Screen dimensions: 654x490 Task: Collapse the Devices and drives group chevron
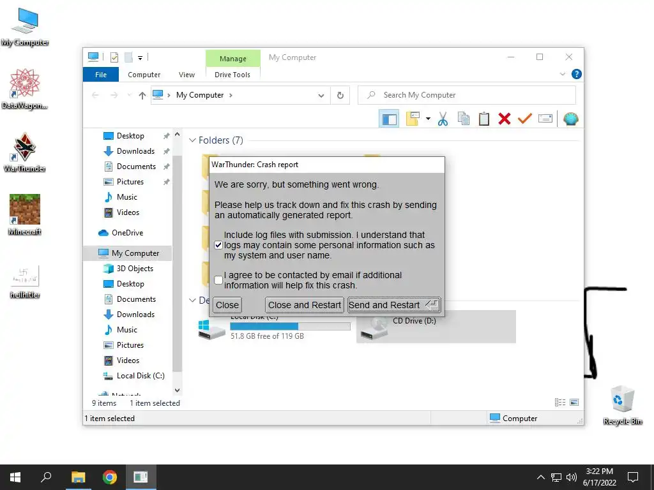tap(192, 300)
